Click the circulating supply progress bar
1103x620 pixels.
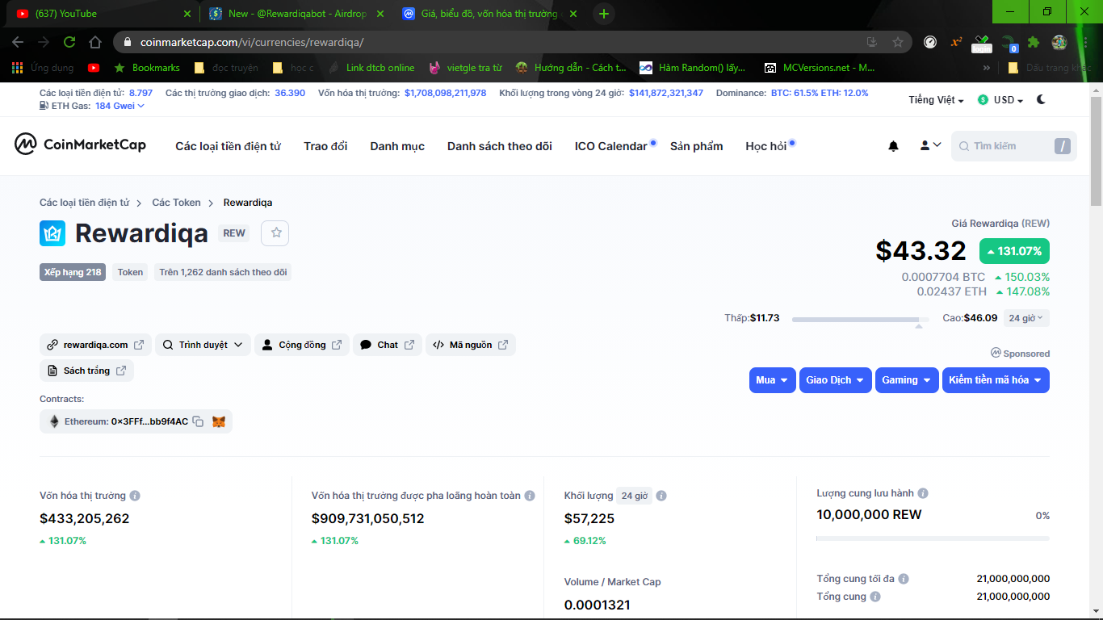point(933,538)
